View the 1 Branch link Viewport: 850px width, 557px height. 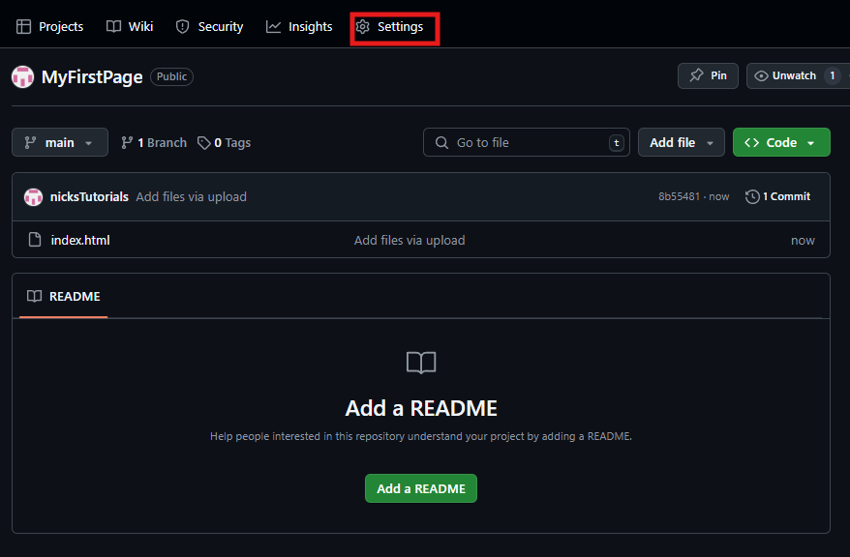pos(154,143)
